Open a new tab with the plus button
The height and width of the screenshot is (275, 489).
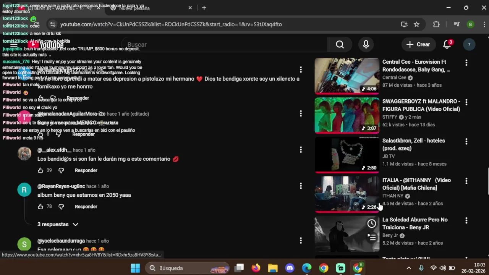pyautogui.click(x=204, y=8)
